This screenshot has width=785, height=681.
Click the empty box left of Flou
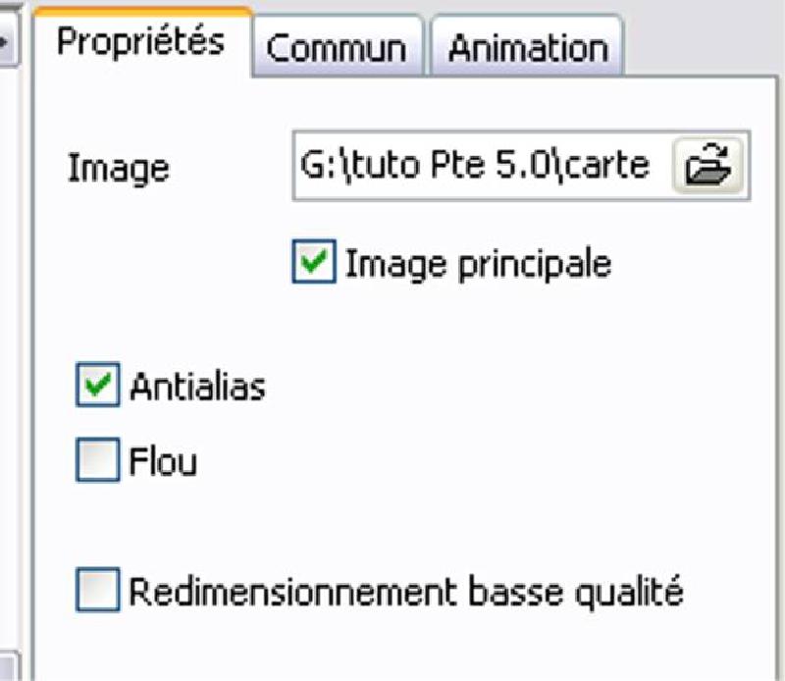point(97,459)
